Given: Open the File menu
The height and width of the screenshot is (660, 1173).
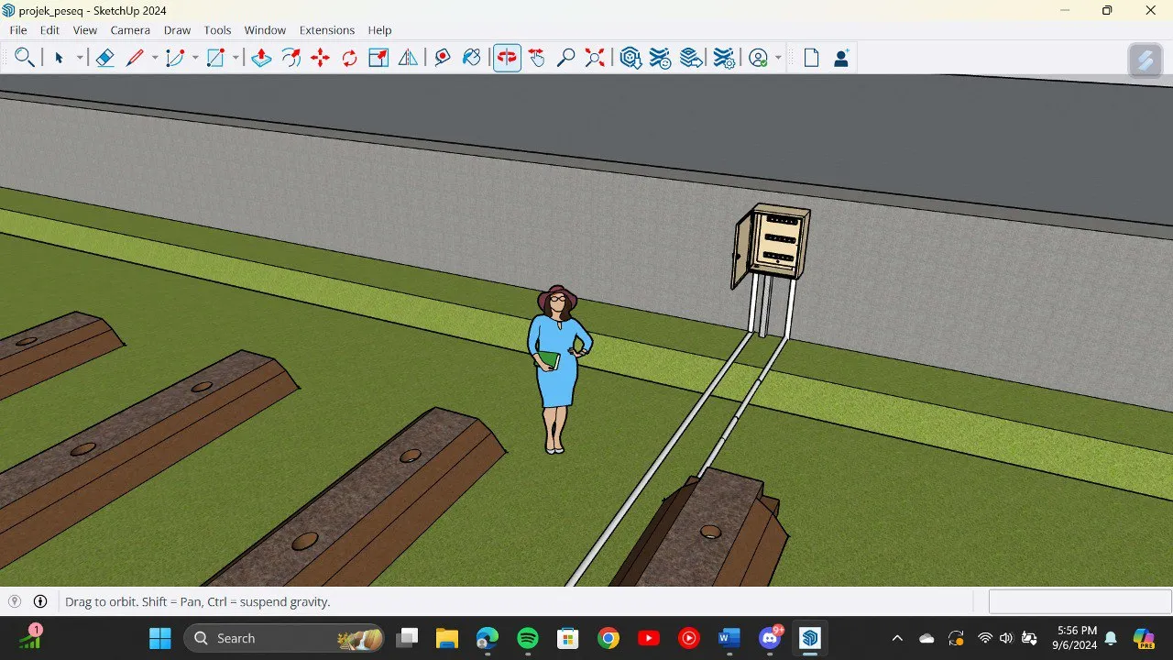Looking at the screenshot, I should 18,30.
